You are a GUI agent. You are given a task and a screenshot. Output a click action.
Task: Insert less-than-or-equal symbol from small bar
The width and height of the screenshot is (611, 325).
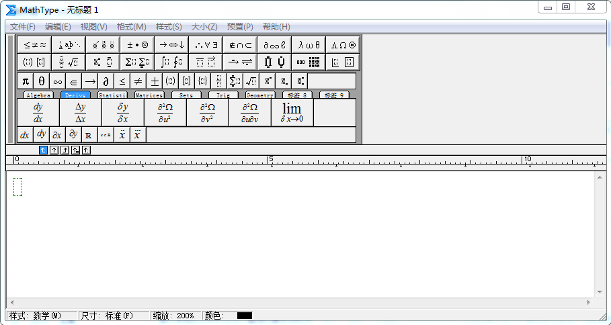122,81
